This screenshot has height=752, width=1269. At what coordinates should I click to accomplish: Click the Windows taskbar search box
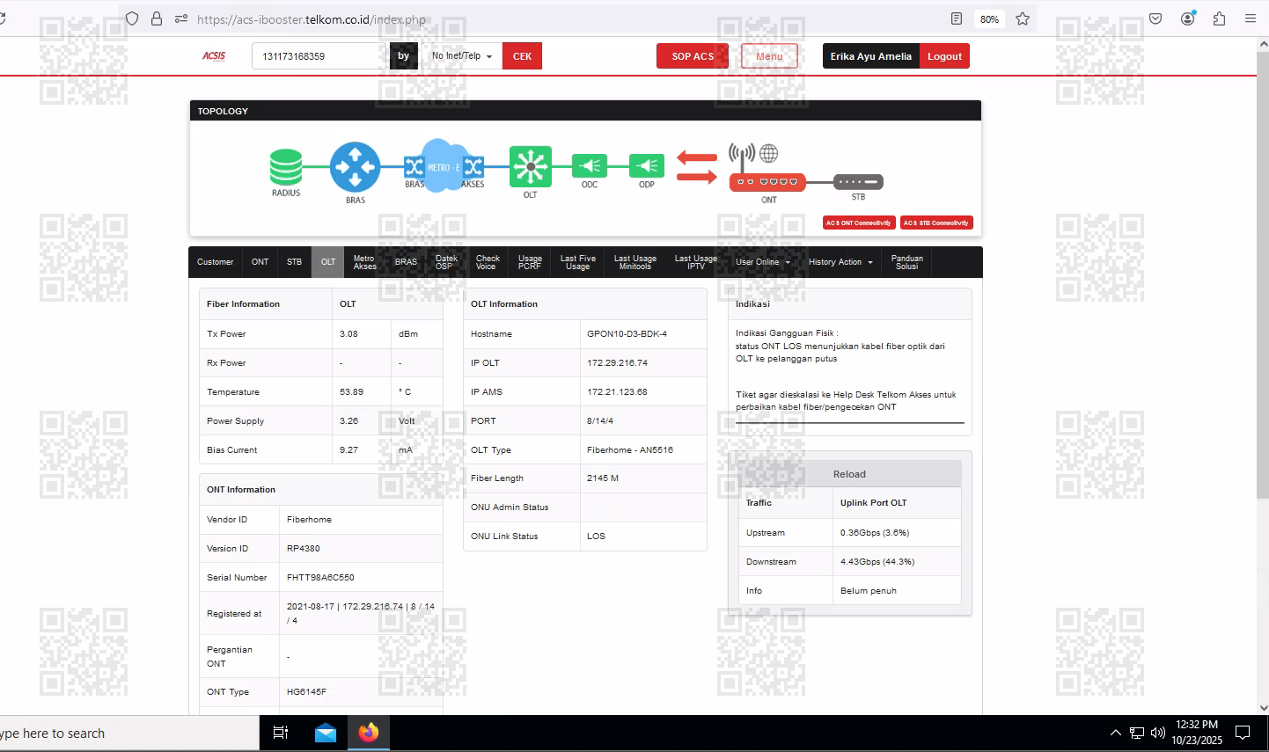click(x=129, y=734)
